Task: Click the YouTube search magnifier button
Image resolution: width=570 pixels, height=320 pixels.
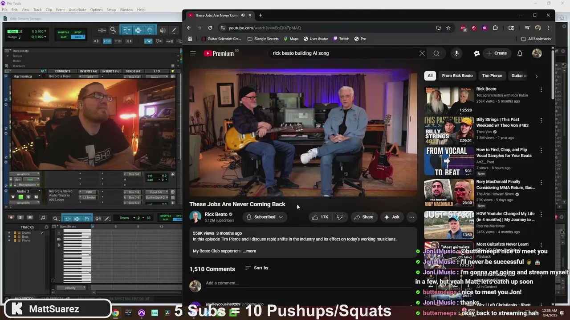Action: (x=436, y=53)
